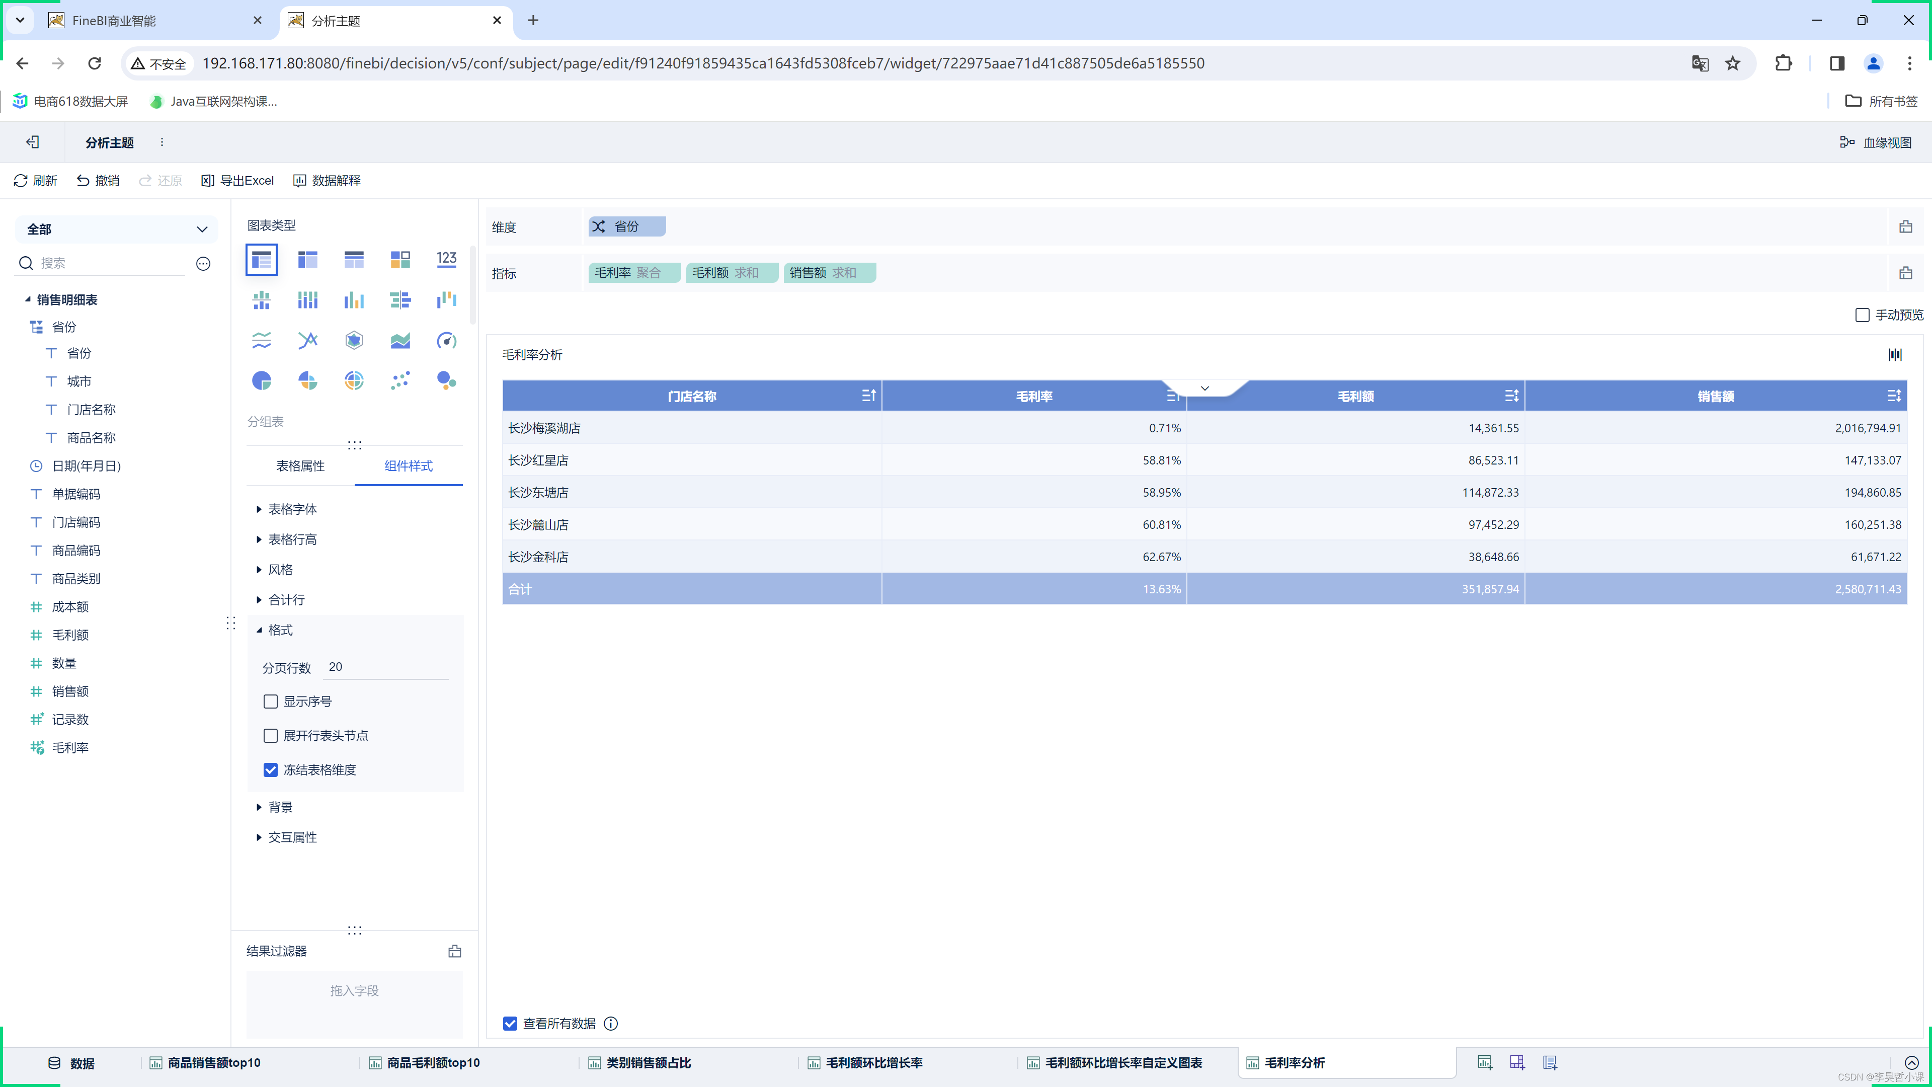Select the pie chart type icon
The width and height of the screenshot is (1932, 1087).
261,381
